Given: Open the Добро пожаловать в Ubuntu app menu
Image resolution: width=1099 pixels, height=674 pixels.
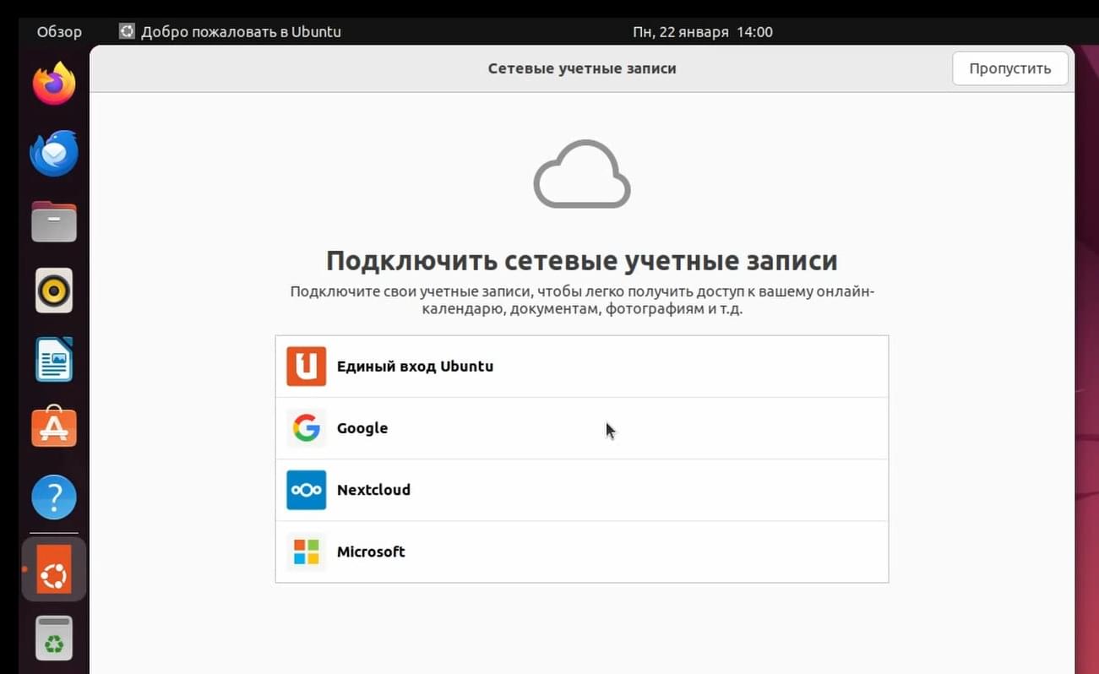Looking at the screenshot, I should tap(230, 32).
